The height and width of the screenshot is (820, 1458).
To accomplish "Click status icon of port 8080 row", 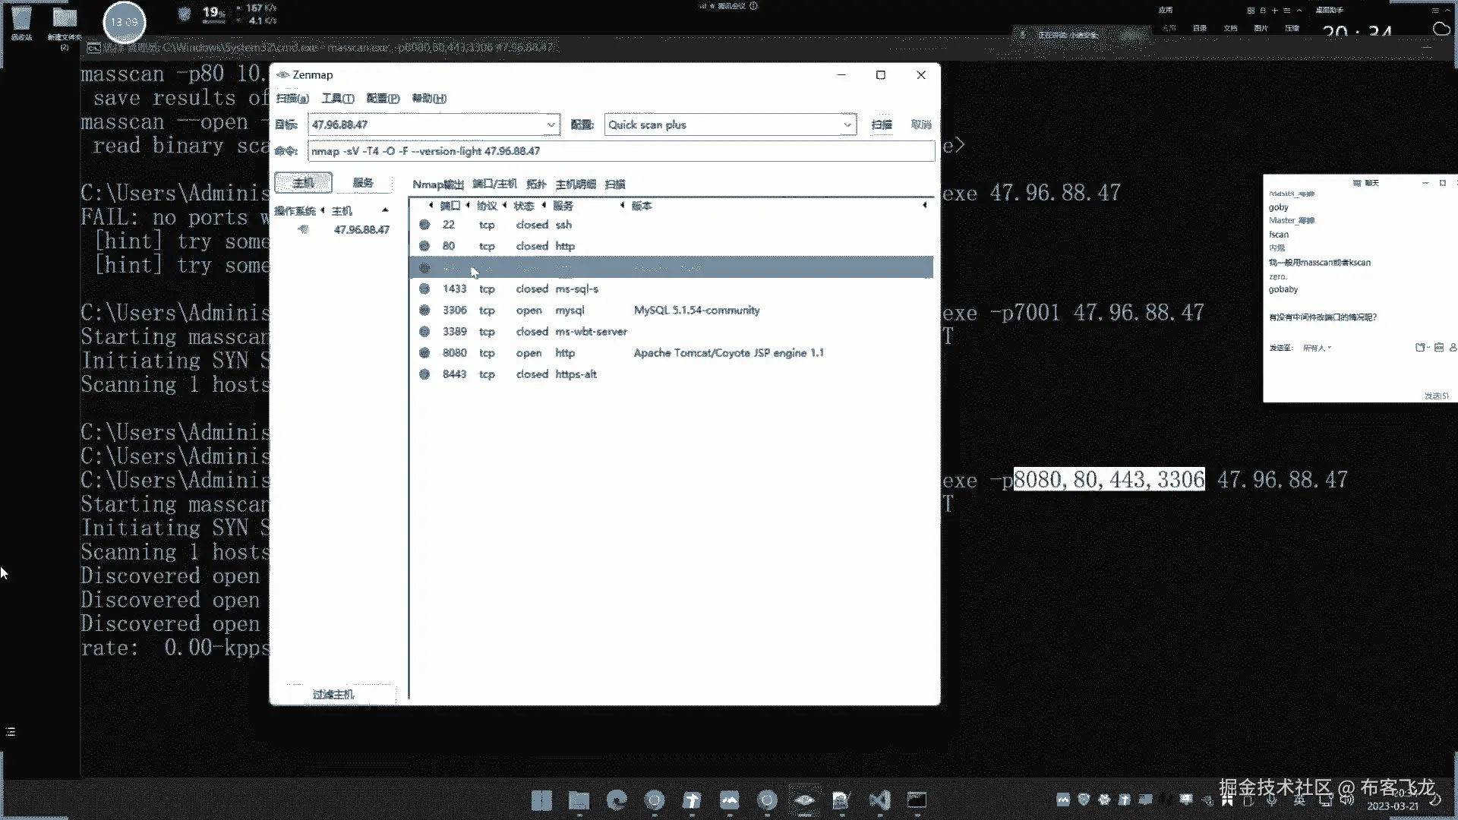I will coord(424,353).
